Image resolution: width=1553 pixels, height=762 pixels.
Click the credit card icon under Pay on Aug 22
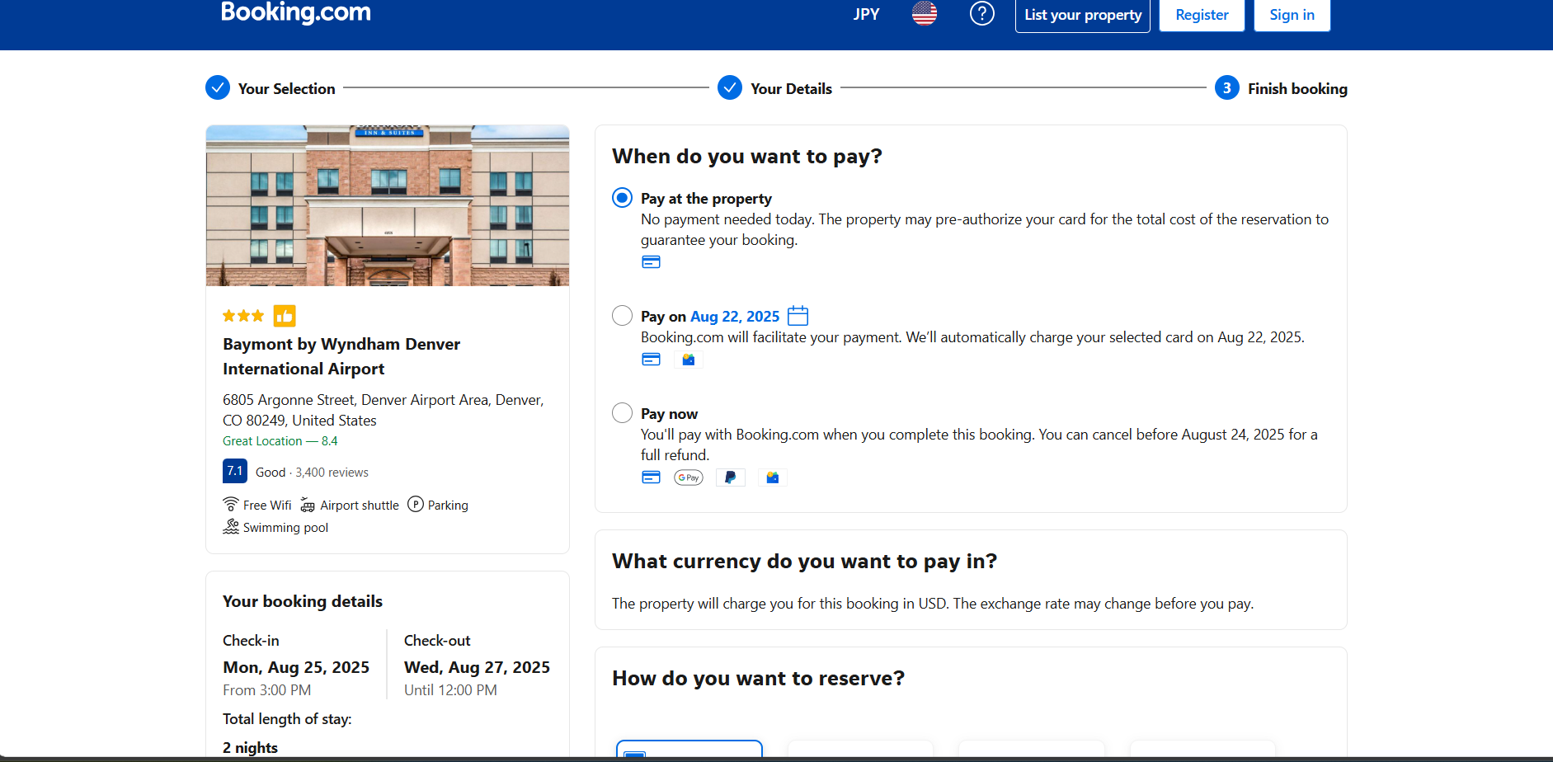coord(651,360)
